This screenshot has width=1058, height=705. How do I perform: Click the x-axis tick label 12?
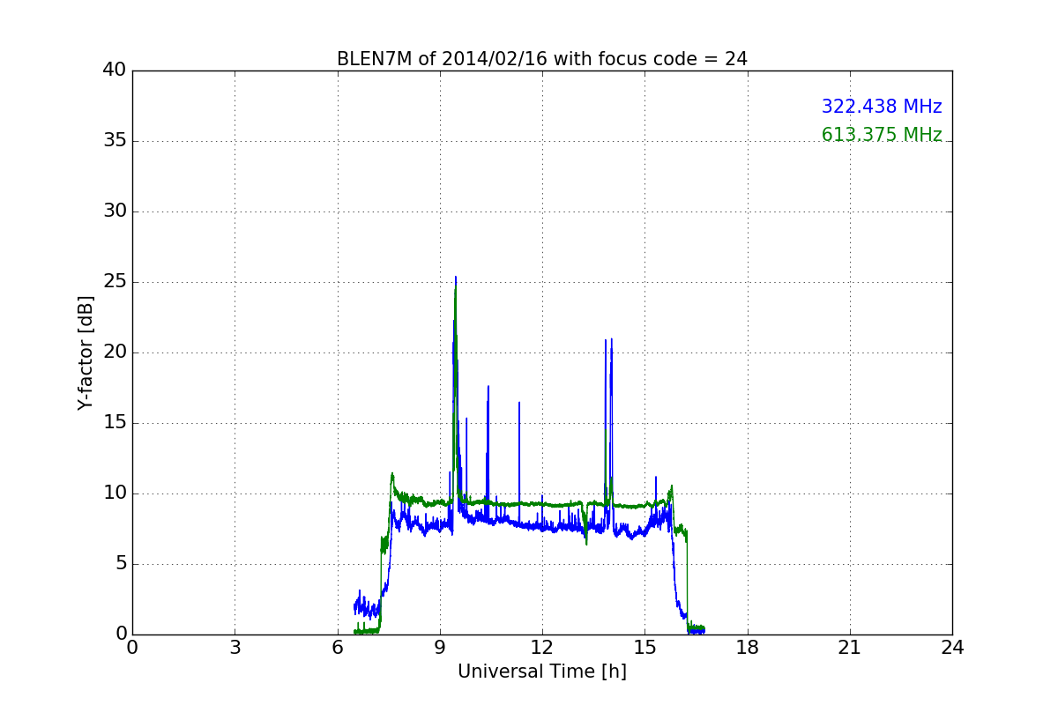[542, 648]
